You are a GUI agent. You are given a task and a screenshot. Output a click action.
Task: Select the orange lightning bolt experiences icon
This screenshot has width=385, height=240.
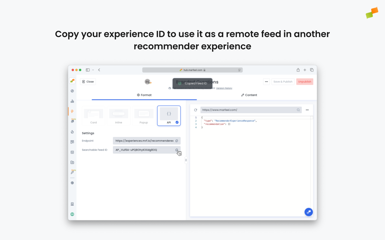coord(72,111)
